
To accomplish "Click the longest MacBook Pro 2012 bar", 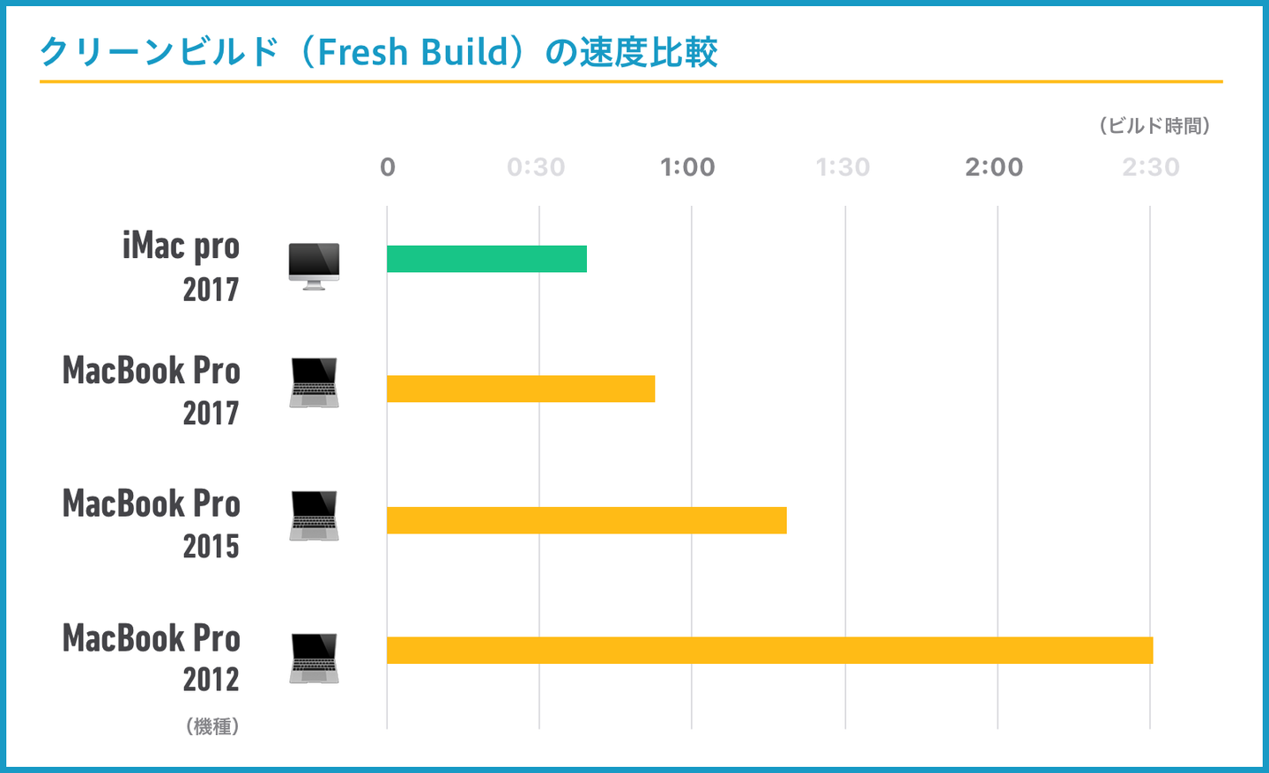I will click(x=769, y=650).
